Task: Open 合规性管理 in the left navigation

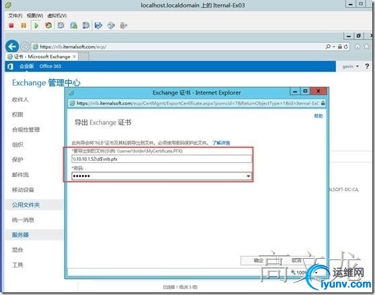Action: click(x=26, y=129)
